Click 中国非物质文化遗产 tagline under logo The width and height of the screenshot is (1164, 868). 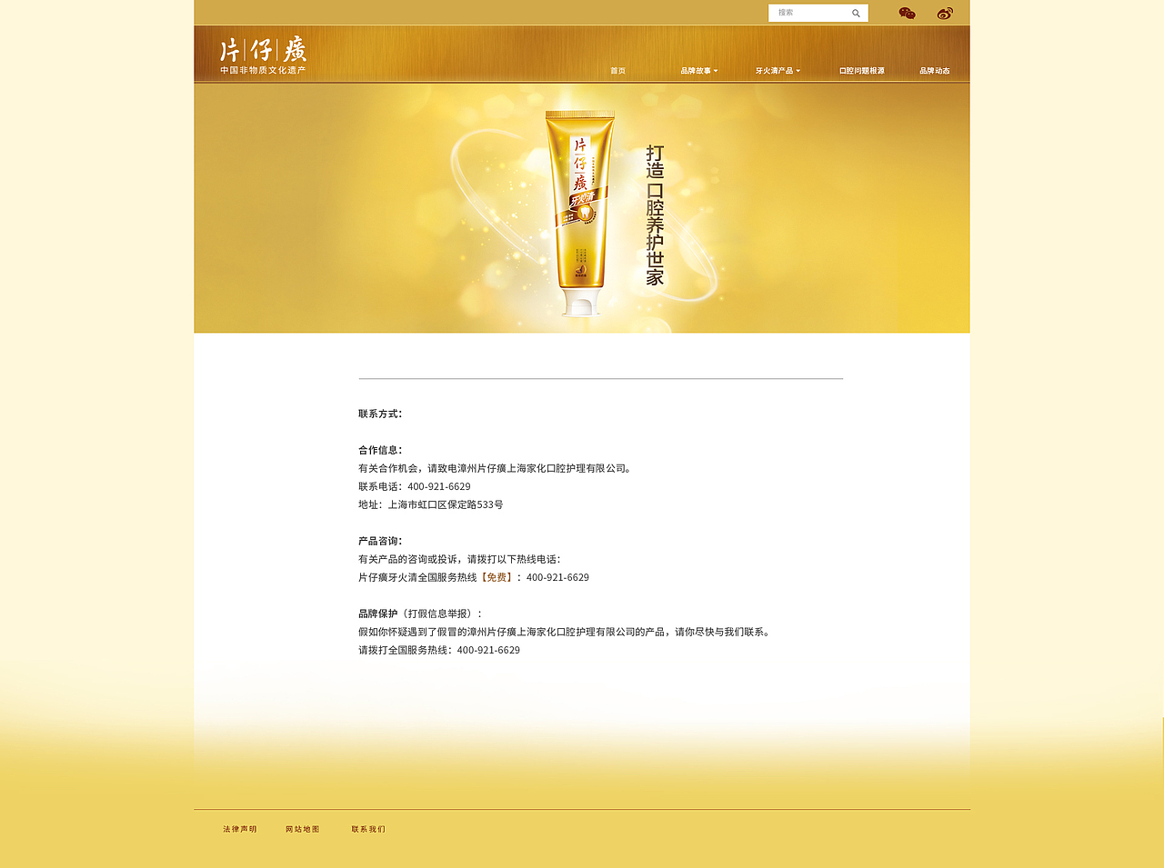[263, 70]
